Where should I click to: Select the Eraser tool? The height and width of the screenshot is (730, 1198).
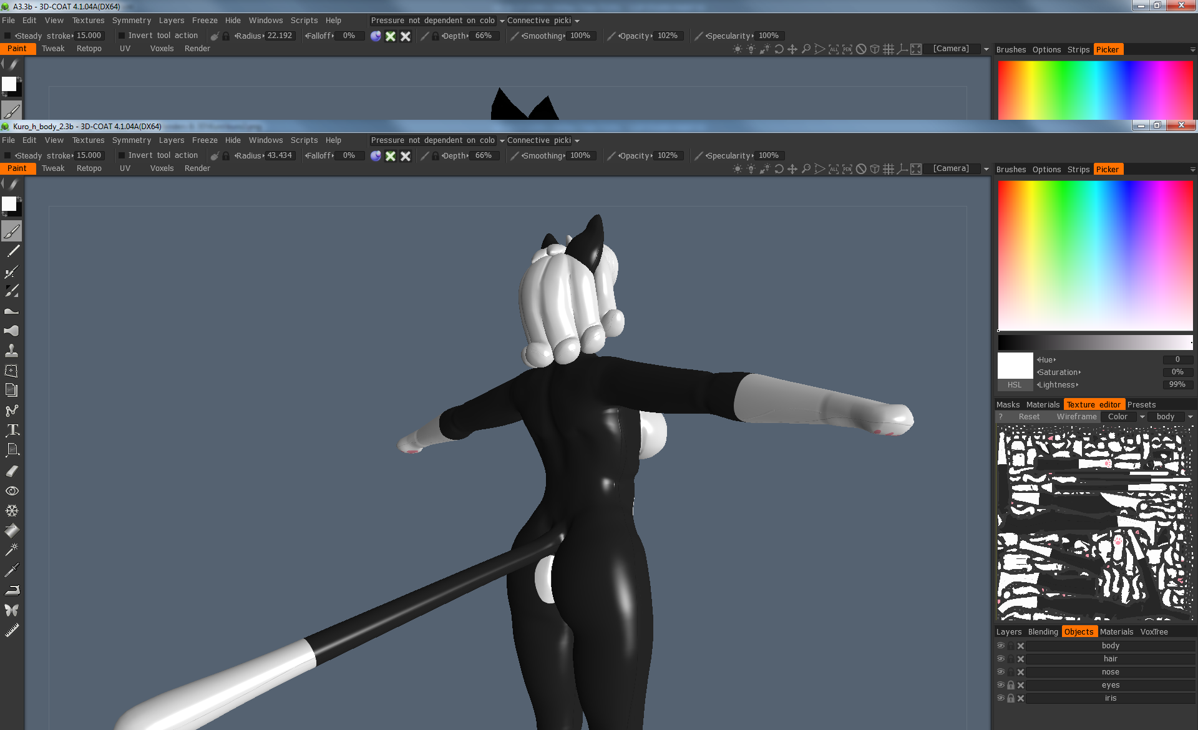tap(12, 471)
